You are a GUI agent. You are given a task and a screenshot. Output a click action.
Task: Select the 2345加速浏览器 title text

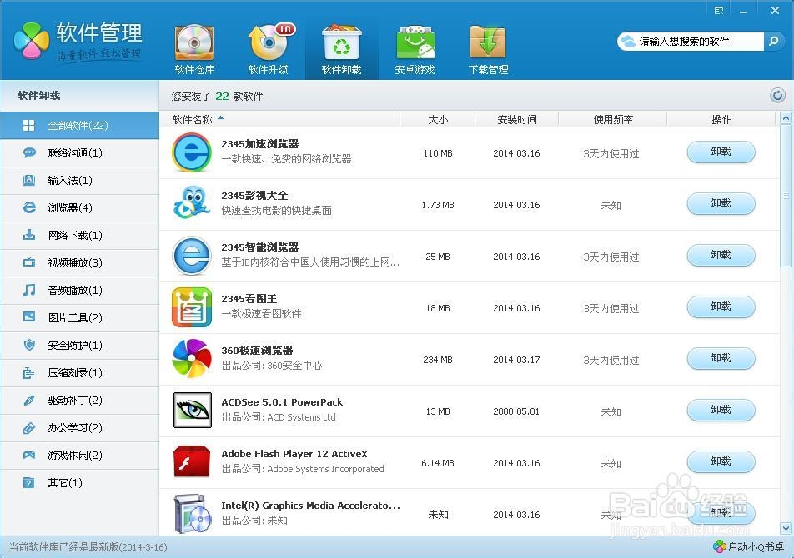(x=259, y=144)
